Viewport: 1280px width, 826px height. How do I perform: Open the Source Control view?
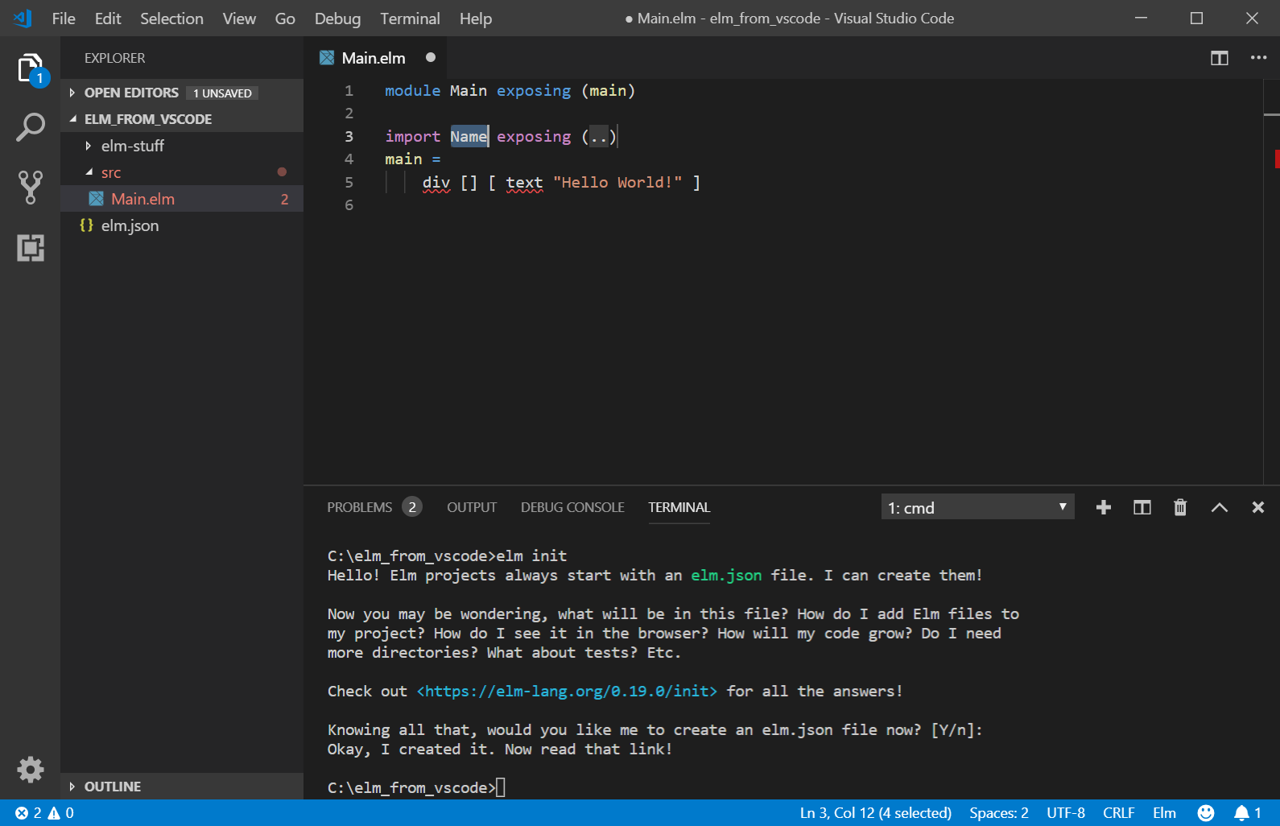coord(30,187)
